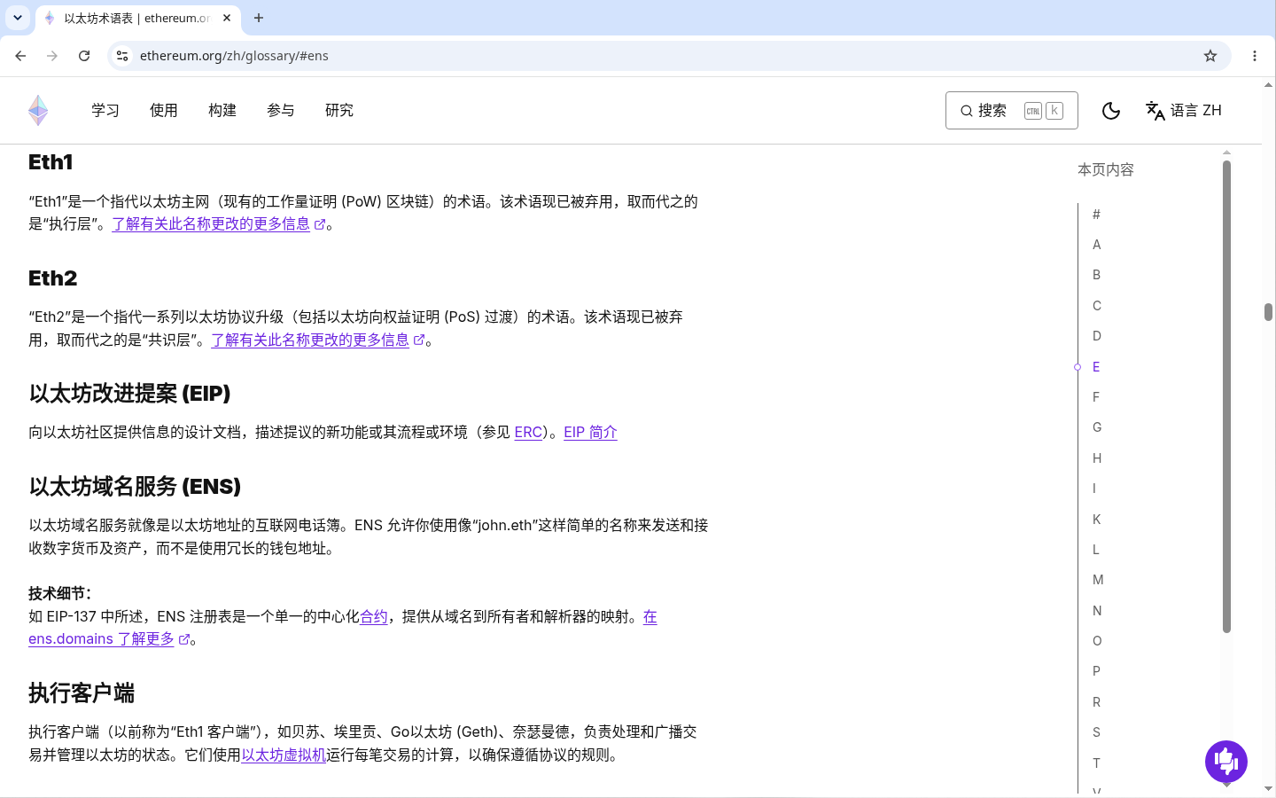Jump to section A in contents
Screen dimensions: 1276x798
1096,245
